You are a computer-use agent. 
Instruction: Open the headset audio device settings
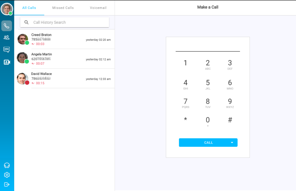[6, 165]
